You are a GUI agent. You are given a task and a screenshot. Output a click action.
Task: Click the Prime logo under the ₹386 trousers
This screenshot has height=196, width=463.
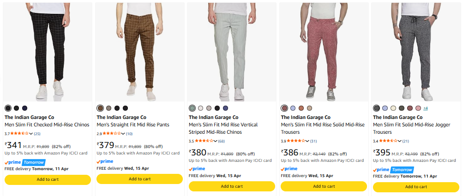[x=289, y=169]
